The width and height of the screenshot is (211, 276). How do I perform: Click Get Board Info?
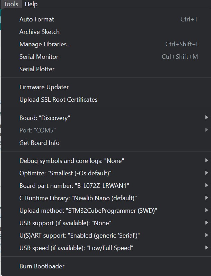click(x=39, y=143)
